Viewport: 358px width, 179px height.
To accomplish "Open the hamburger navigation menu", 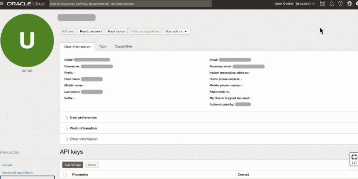I will [3, 3].
